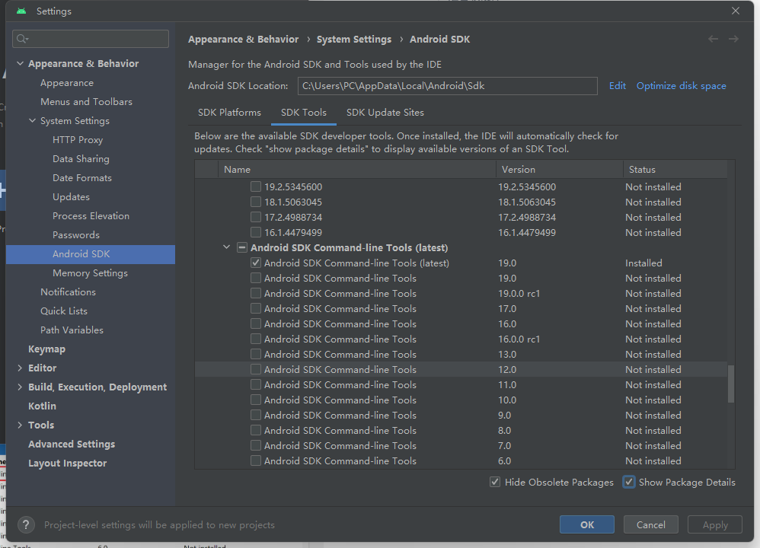The height and width of the screenshot is (548, 760).
Task: Click the Status column header
Action: click(675, 170)
